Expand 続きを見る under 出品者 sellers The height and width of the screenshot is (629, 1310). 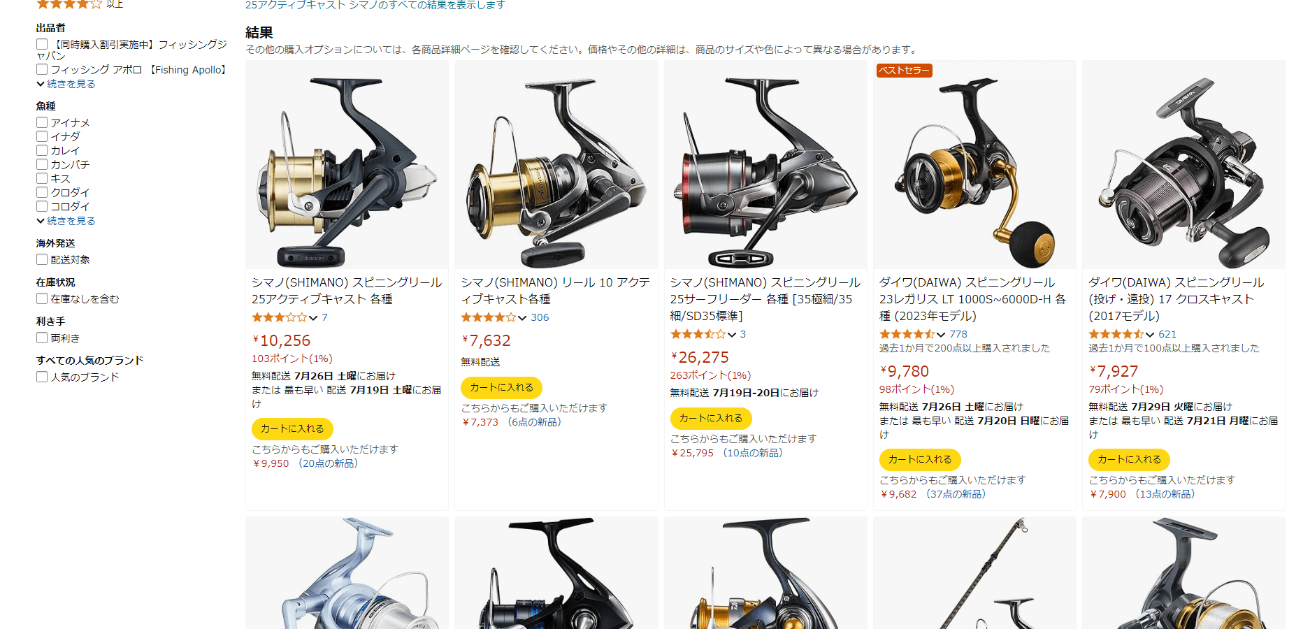(x=66, y=84)
